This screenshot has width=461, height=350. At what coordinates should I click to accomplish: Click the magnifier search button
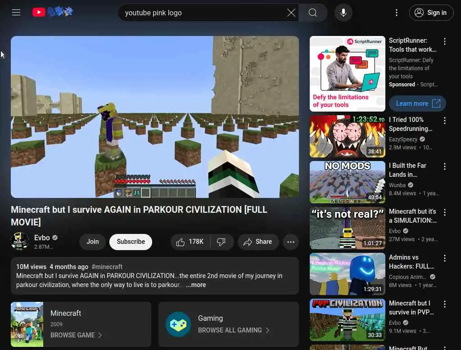click(x=312, y=13)
